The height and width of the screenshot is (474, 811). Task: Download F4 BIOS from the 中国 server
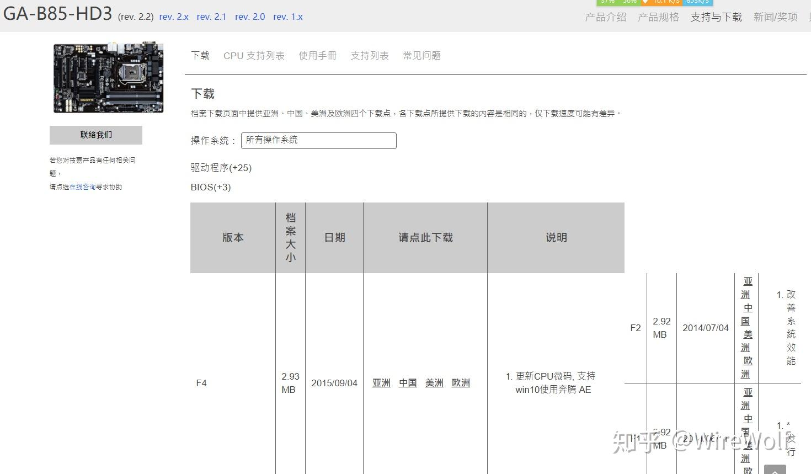tap(407, 382)
